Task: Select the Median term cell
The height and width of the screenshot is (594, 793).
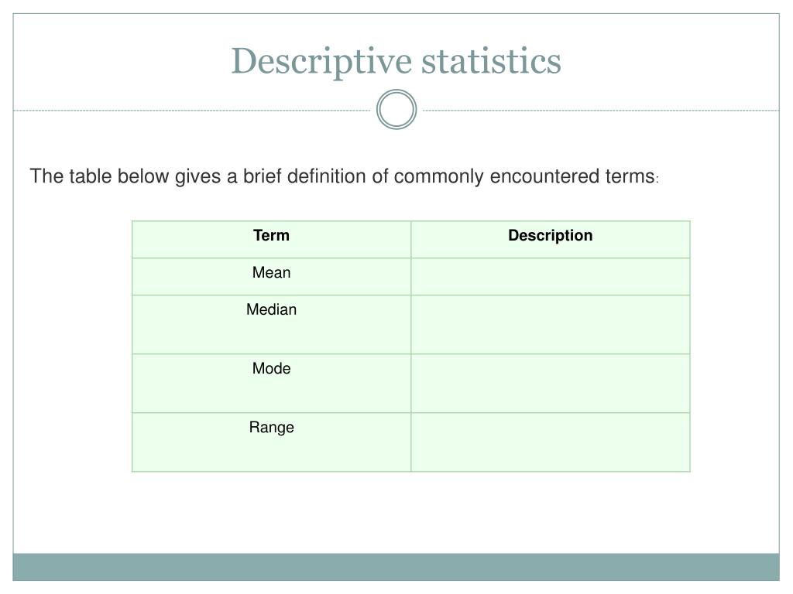Action: [x=272, y=325]
